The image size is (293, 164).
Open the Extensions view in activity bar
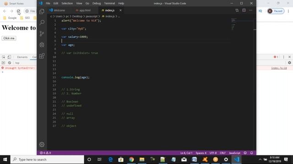(42, 56)
